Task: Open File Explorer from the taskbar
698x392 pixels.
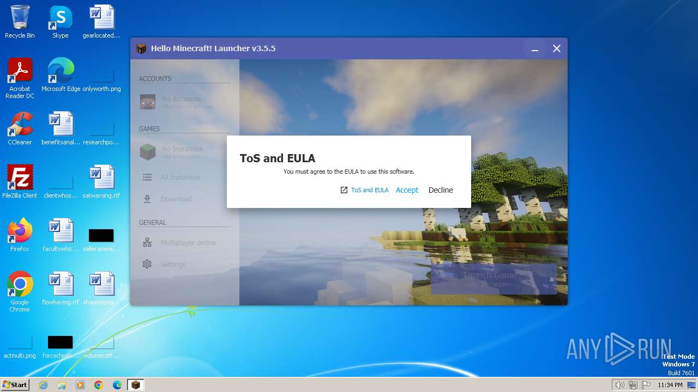Action: pyautogui.click(x=62, y=385)
